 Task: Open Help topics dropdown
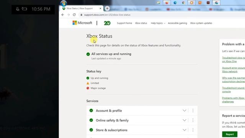pyautogui.click(x=158, y=23)
